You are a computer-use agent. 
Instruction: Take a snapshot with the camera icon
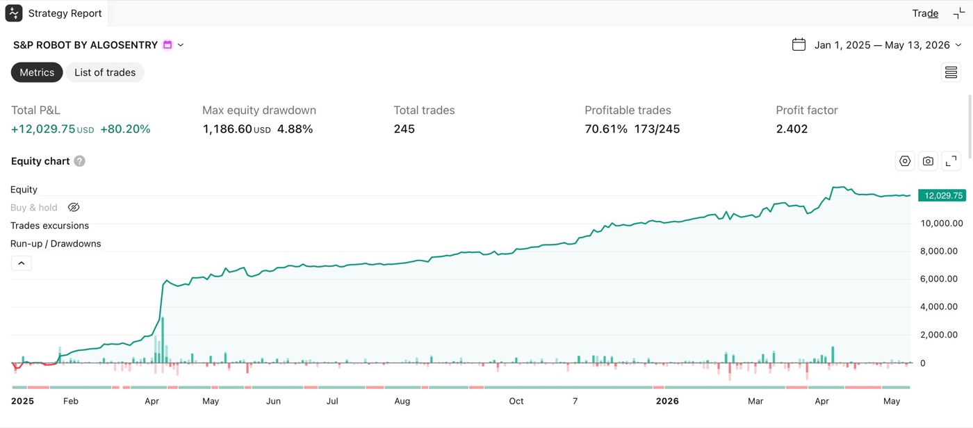pos(928,161)
